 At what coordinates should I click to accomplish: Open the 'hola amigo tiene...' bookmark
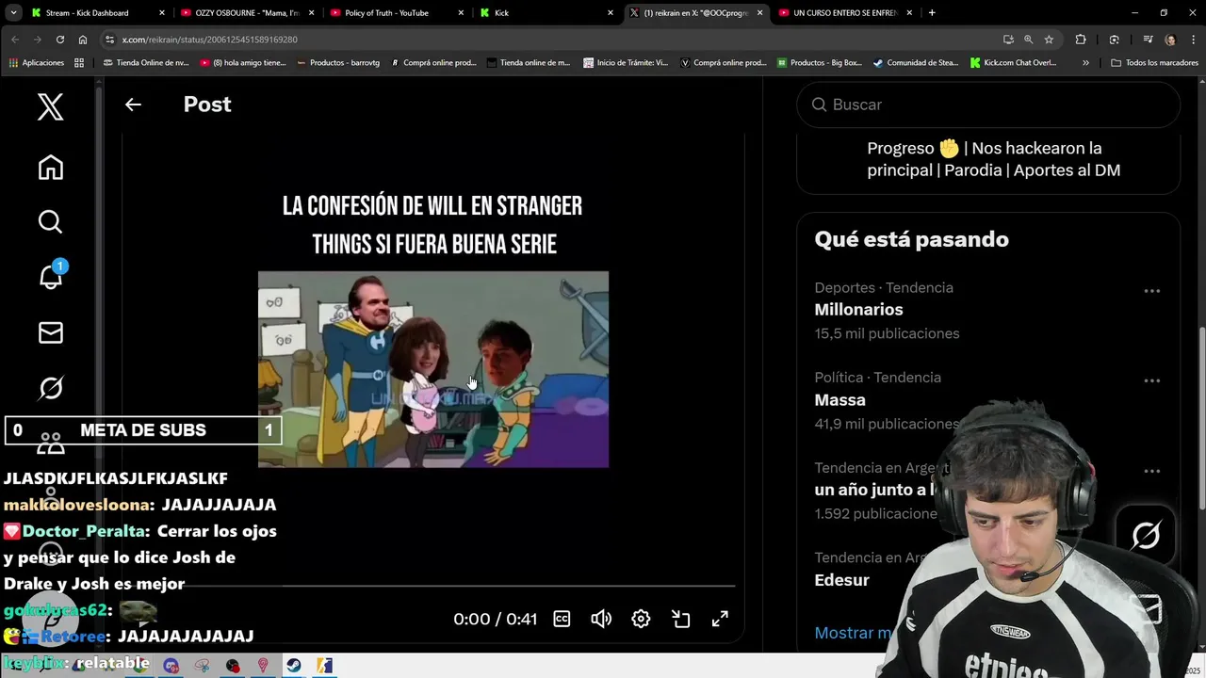pyautogui.click(x=242, y=63)
